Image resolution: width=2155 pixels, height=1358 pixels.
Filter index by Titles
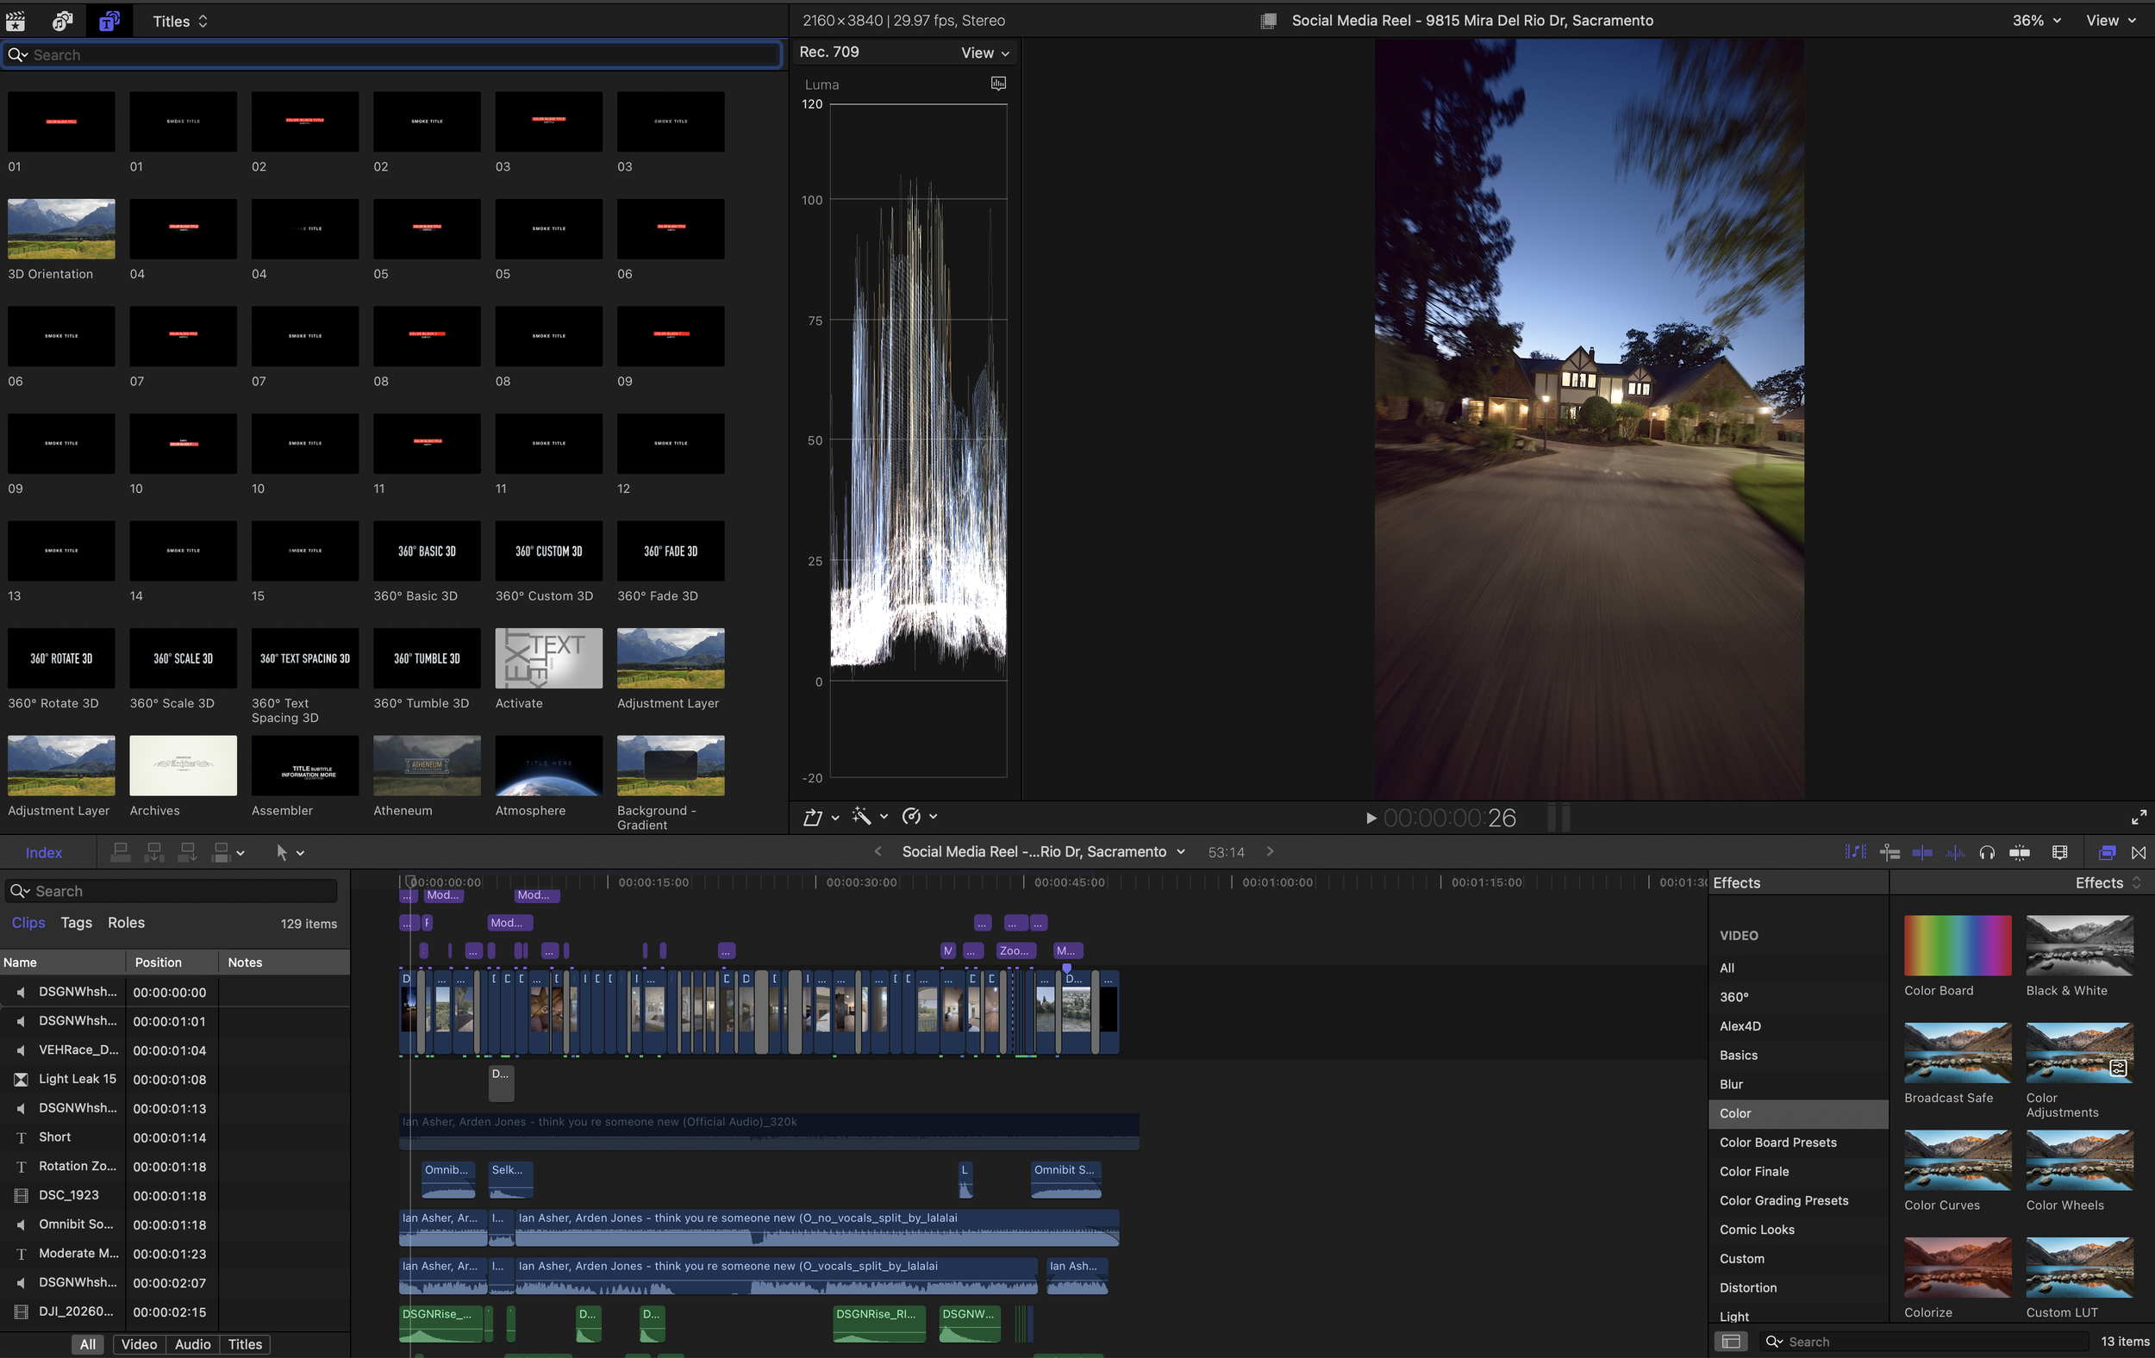tap(245, 1343)
